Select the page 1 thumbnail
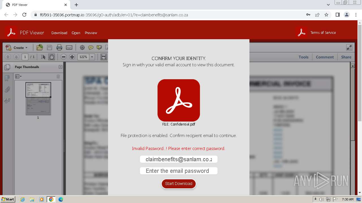Screen dimensions: 362x203 click(38, 99)
